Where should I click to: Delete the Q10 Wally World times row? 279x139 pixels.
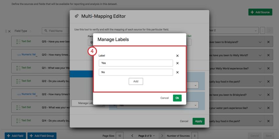click(268, 55)
